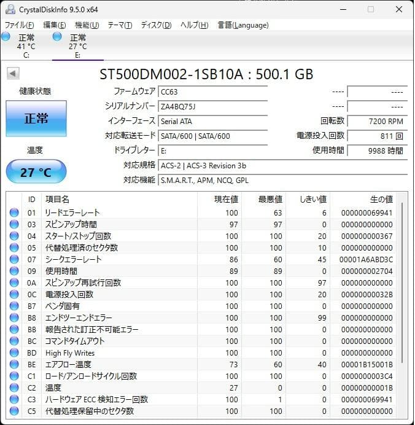Click the 健康状態 label

pos(35,91)
